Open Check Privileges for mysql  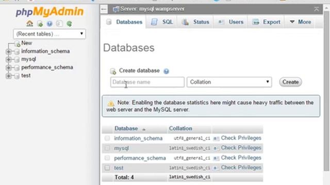tap(241, 148)
